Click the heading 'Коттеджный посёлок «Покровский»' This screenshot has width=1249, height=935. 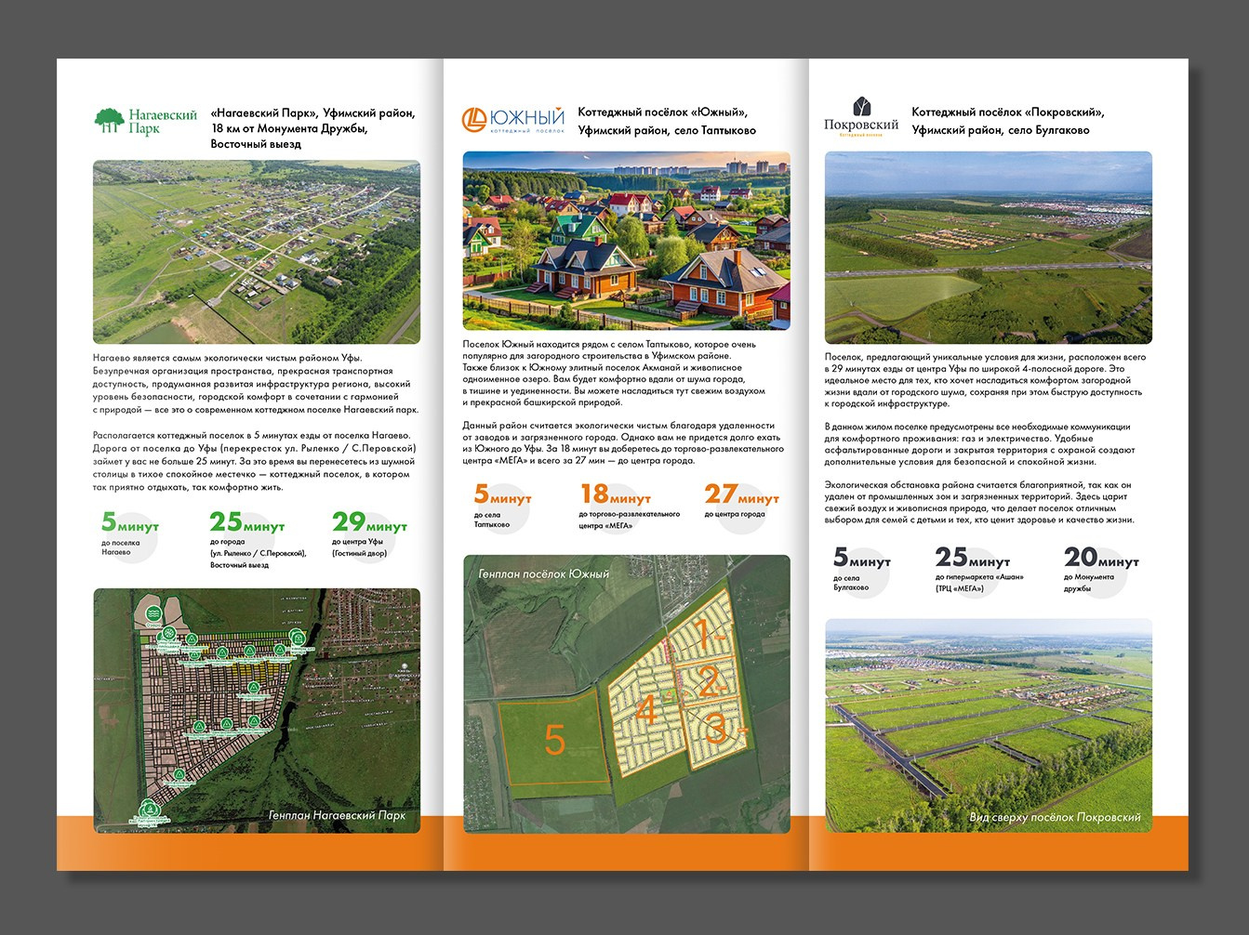click(x=1007, y=112)
